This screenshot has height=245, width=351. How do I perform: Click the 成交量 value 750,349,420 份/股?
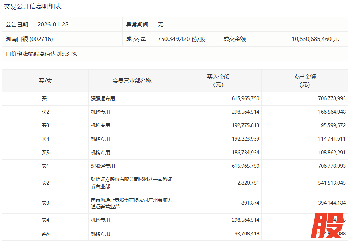pos(181,39)
